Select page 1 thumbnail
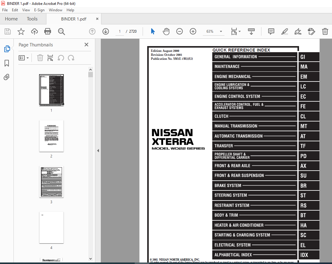The image size is (332, 264). click(x=51, y=90)
